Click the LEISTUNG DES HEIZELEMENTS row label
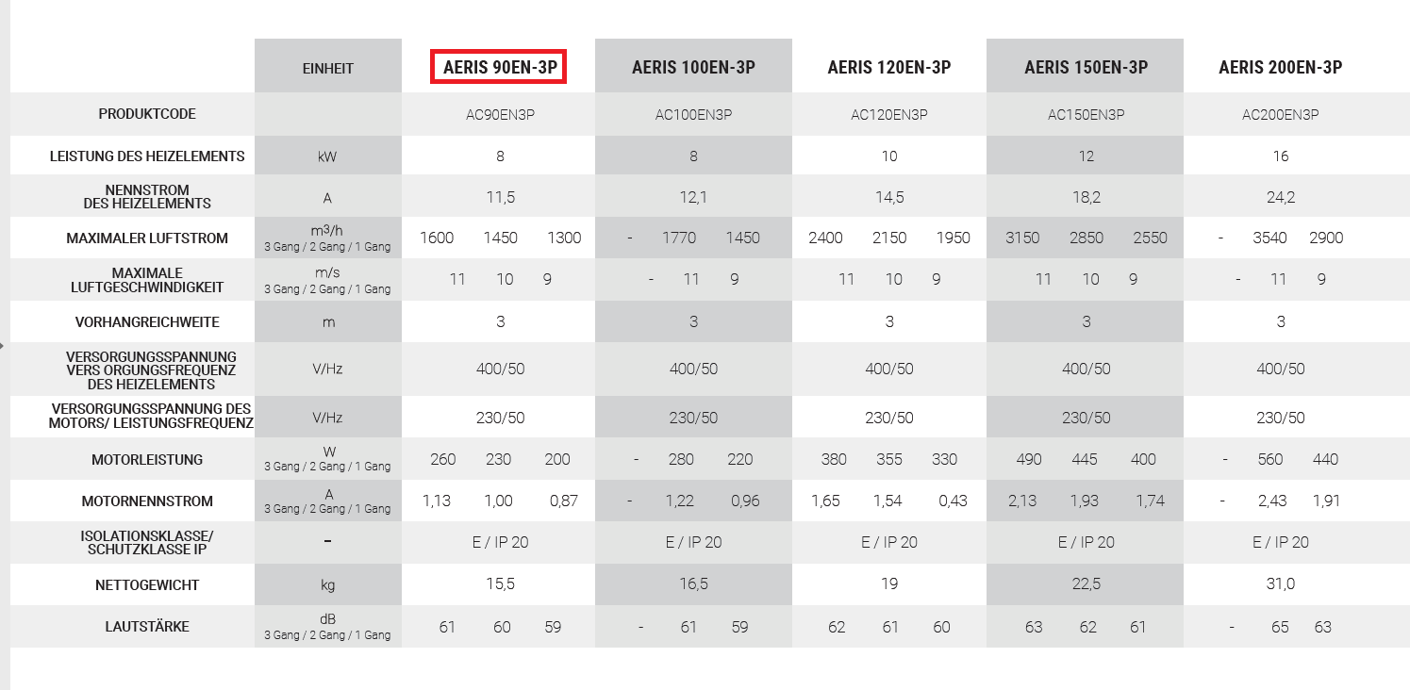Viewport: 1410px width, 690px height. click(x=147, y=156)
